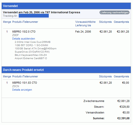Click the SuperDrive (DVD±RW/CD-RW) detail line
The height and width of the screenshot is (125, 133).
[x=32, y=52]
